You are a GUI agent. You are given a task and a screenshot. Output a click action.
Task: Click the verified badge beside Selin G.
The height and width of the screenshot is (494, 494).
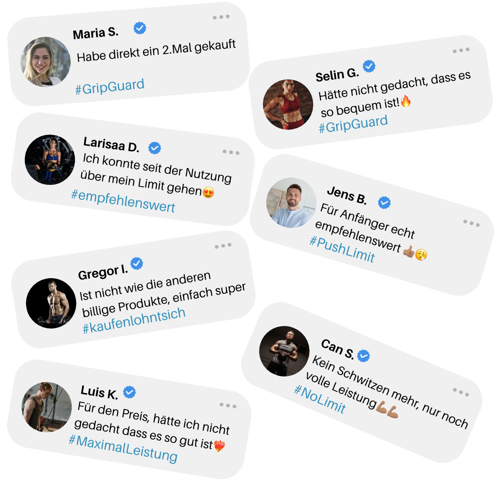(369, 66)
